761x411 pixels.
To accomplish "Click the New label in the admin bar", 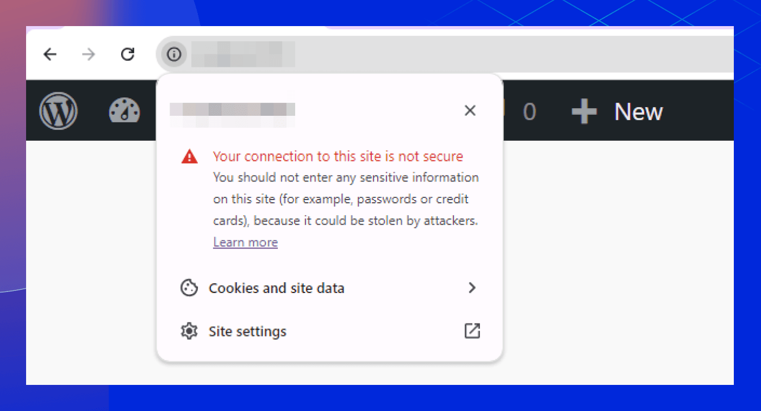I will click(x=638, y=112).
